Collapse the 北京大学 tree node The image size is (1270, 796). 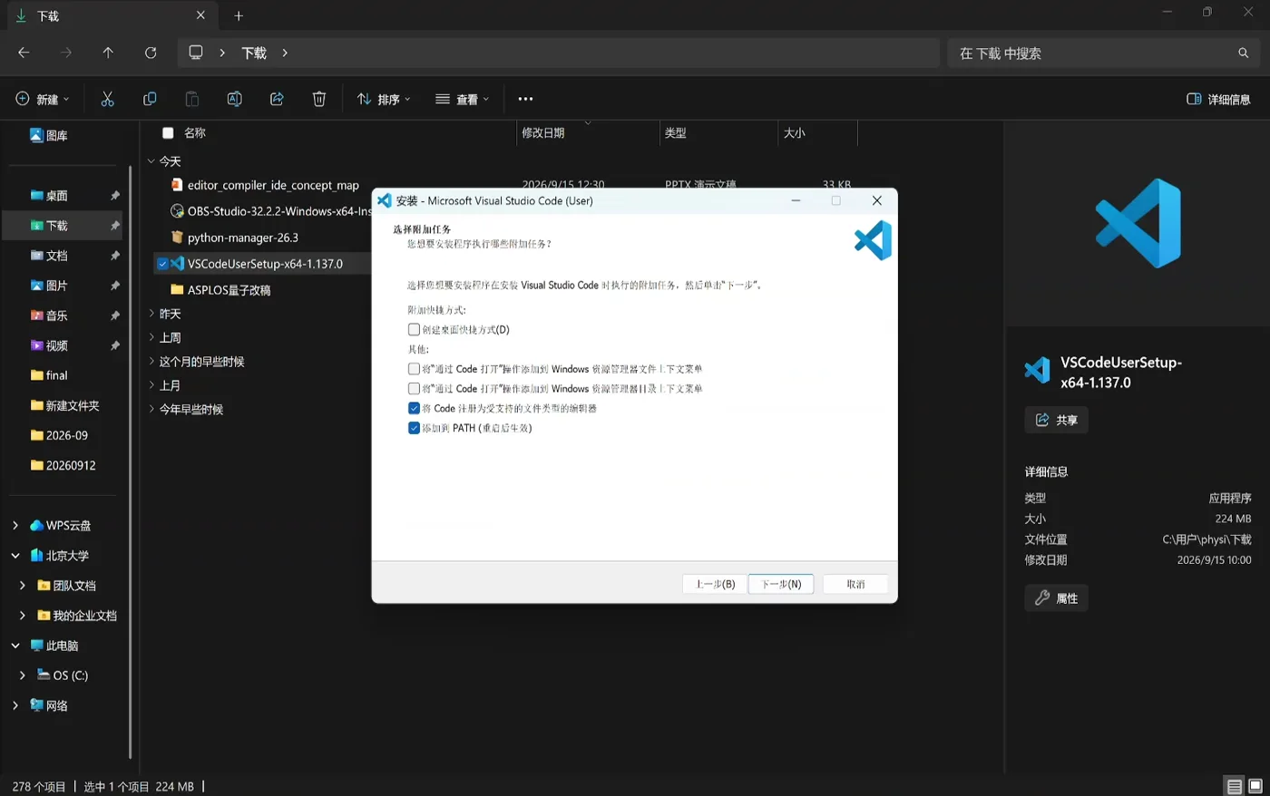click(15, 555)
